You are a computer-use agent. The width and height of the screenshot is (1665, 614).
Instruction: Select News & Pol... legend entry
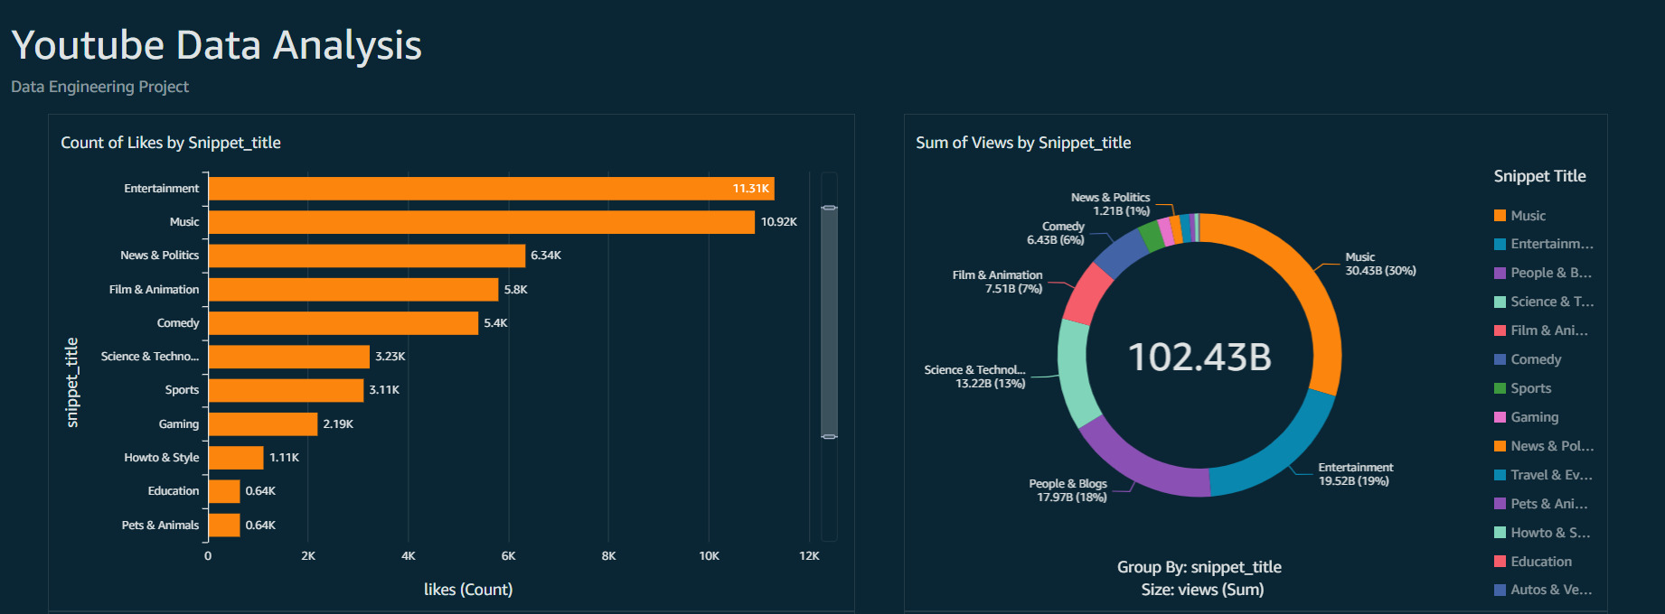pyautogui.click(x=1552, y=447)
